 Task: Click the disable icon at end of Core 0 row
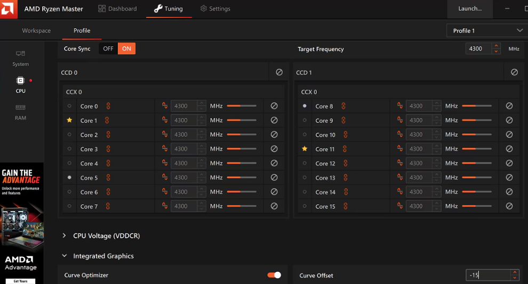274,106
